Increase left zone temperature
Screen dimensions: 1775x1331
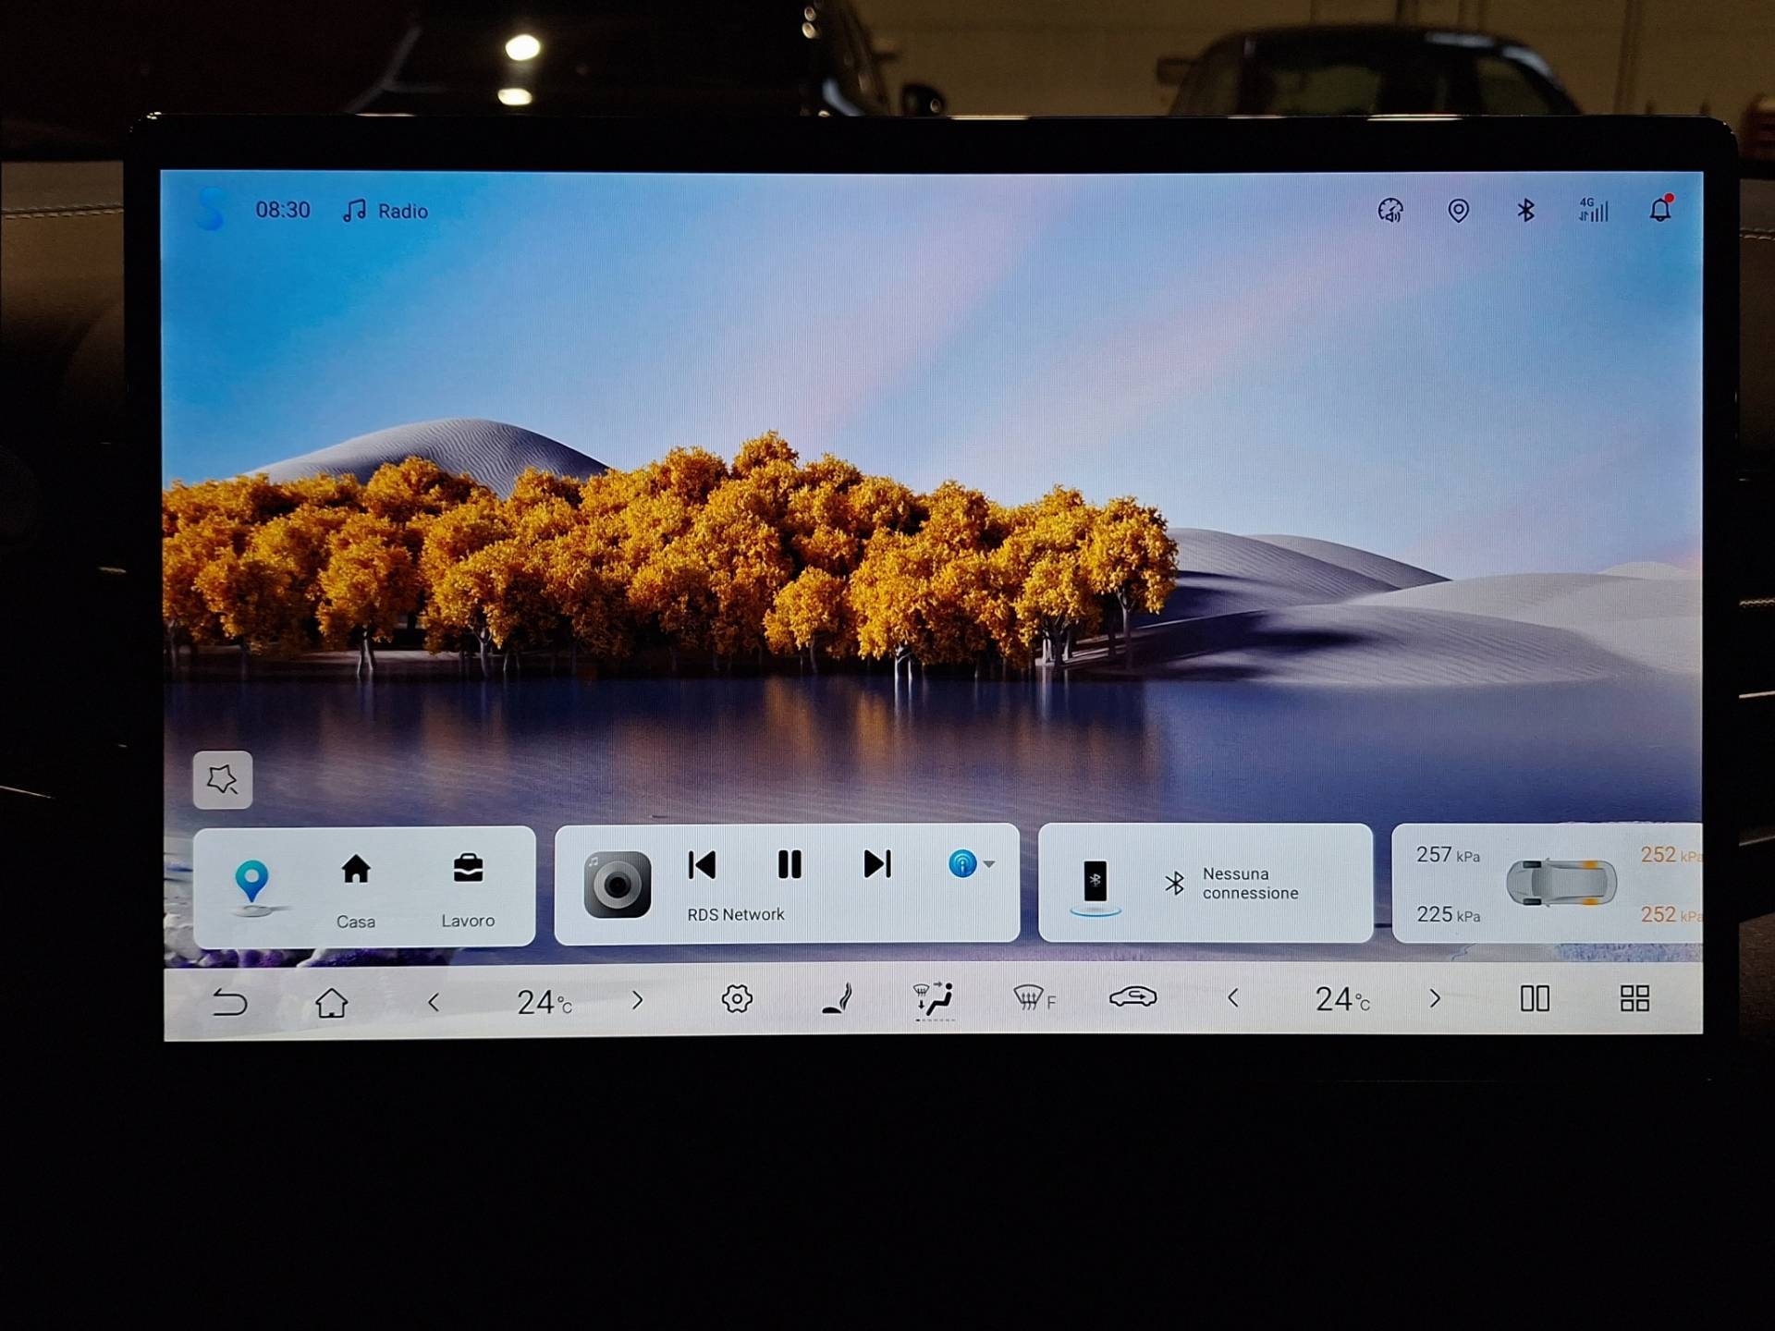tap(637, 1000)
